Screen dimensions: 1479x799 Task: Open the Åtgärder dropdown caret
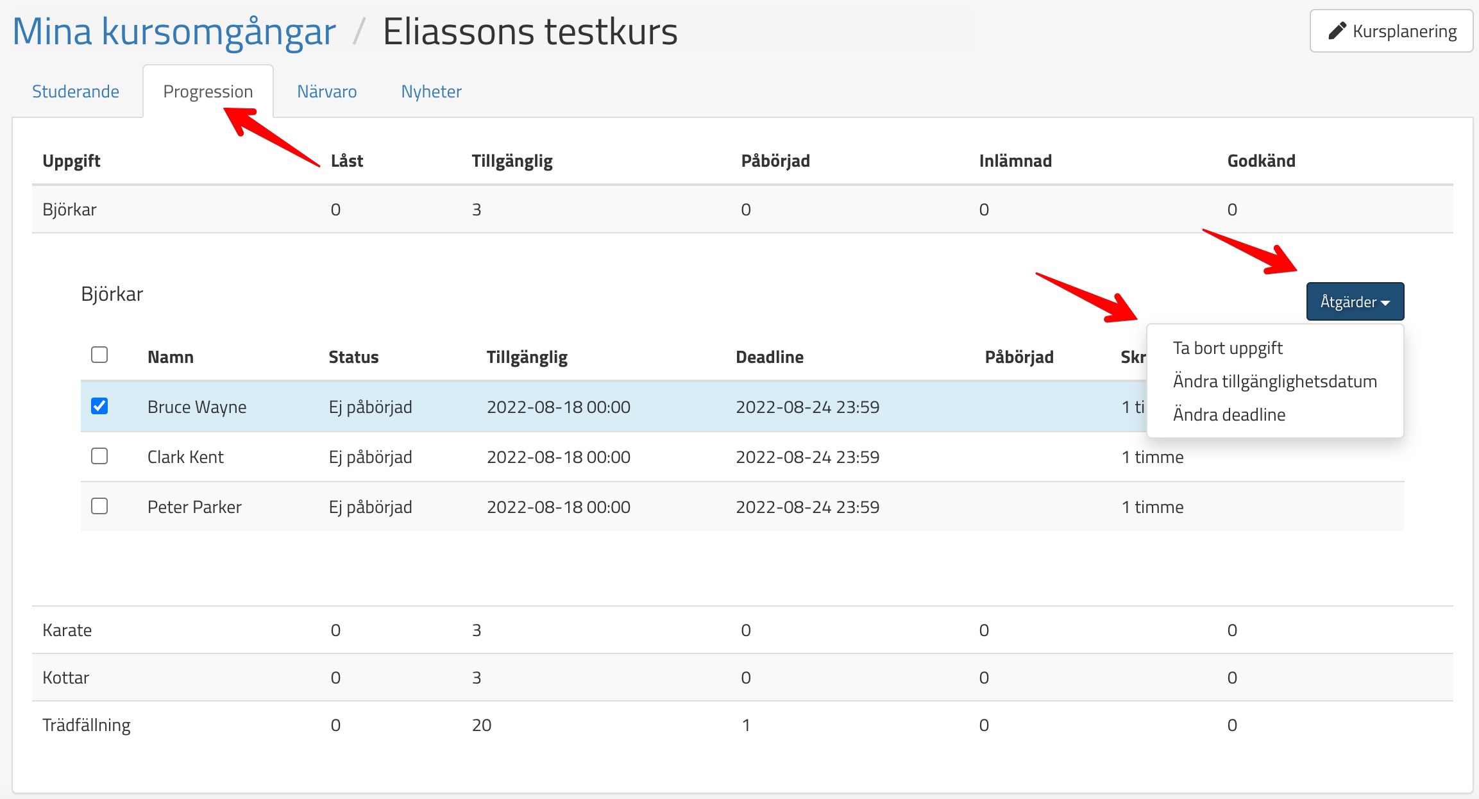click(x=1385, y=303)
